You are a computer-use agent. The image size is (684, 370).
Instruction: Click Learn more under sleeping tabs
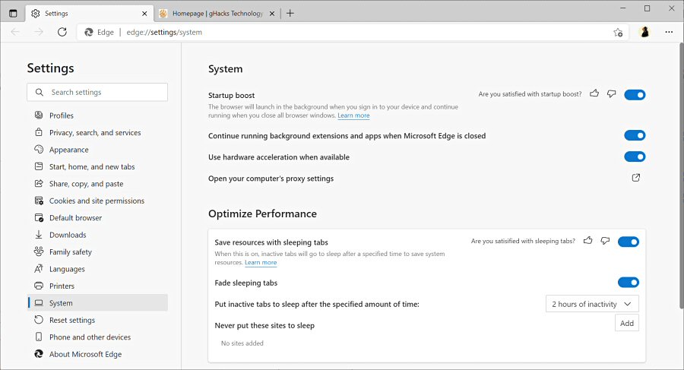click(x=261, y=263)
